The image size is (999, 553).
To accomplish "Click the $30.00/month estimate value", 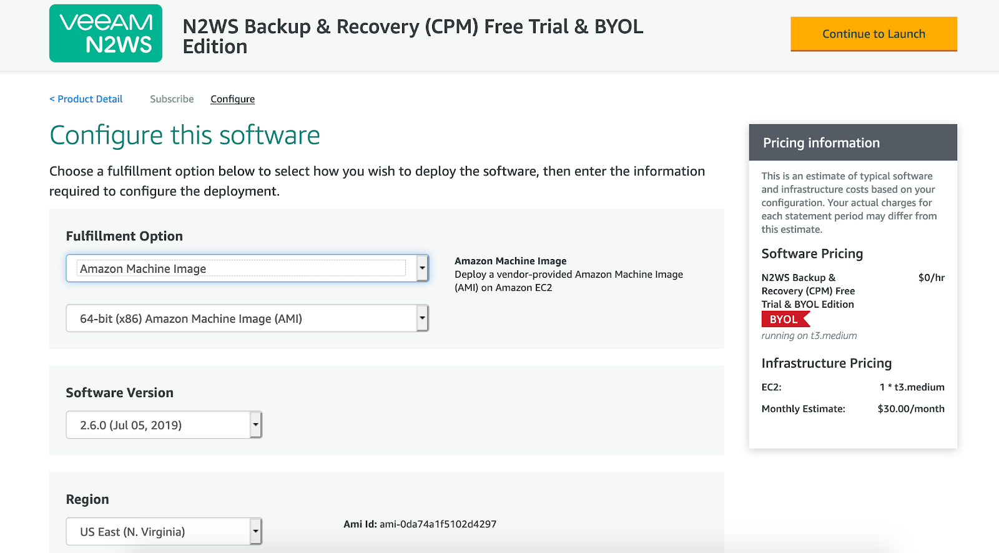I will click(x=911, y=409).
